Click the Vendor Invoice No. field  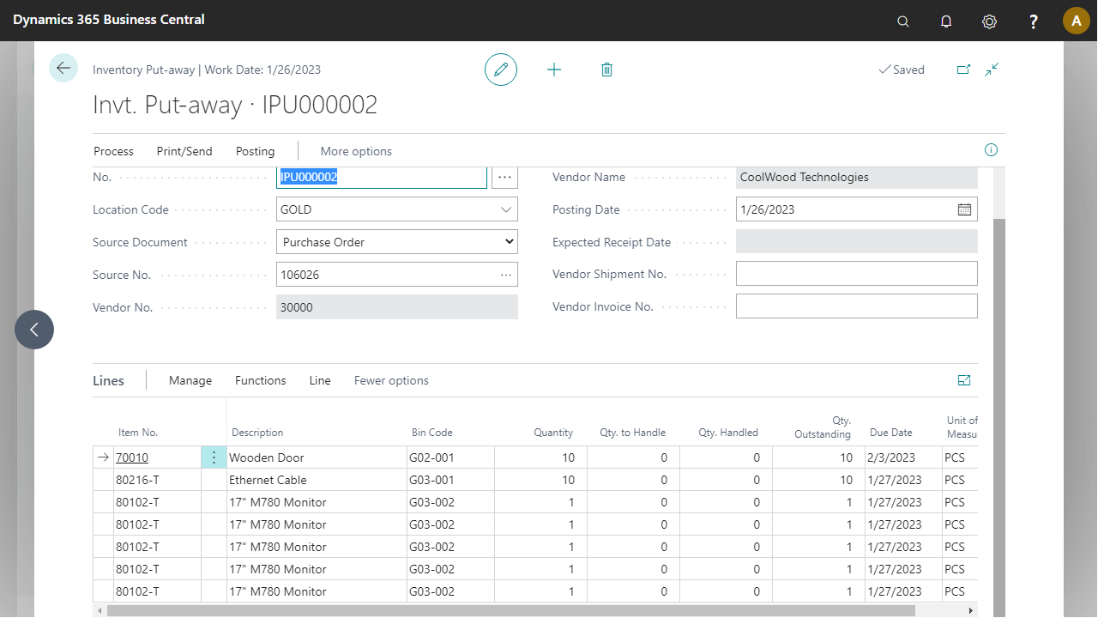pos(857,306)
